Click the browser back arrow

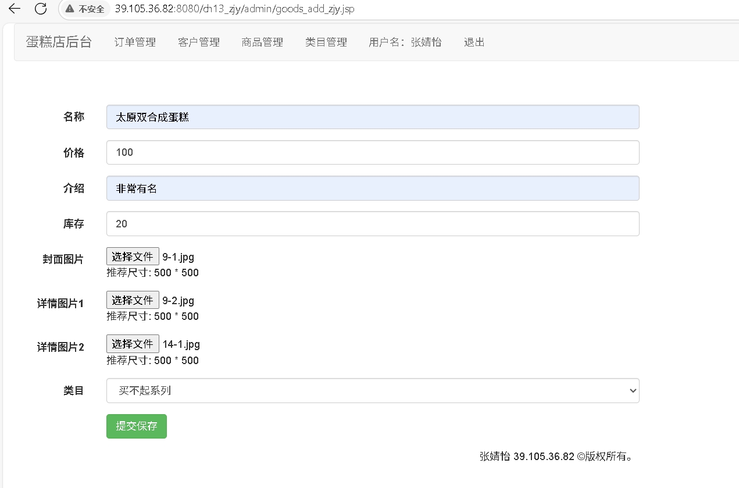15,9
